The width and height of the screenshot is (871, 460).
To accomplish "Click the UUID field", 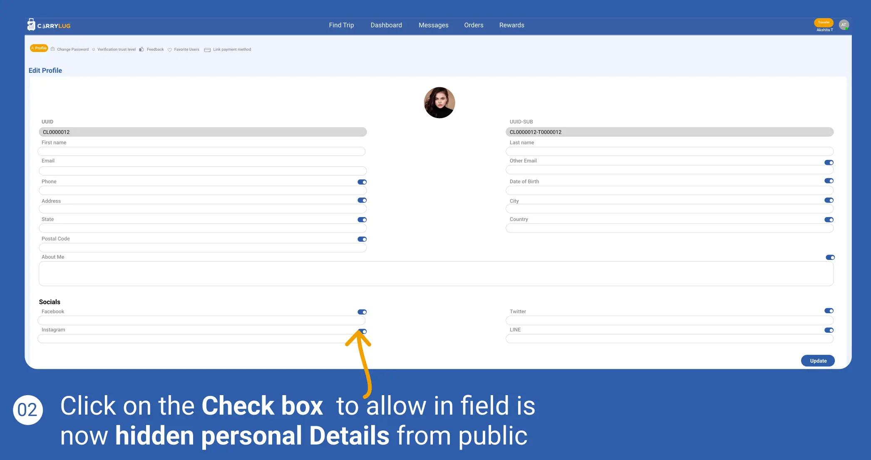I will [203, 132].
